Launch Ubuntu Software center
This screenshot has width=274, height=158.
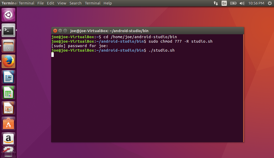click(x=8, y=124)
